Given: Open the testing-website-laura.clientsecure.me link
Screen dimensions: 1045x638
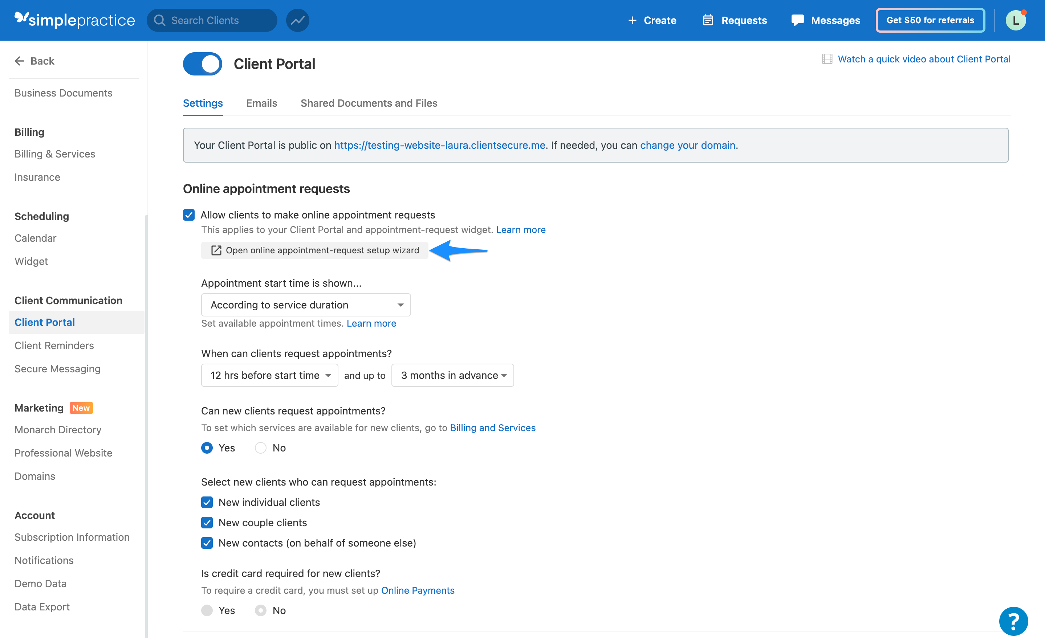Looking at the screenshot, I should (x=439, y=145).
